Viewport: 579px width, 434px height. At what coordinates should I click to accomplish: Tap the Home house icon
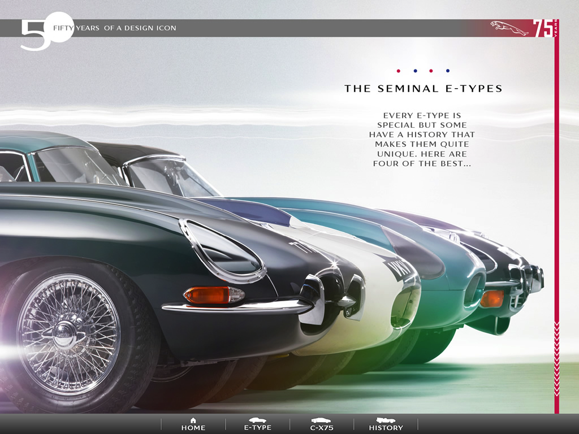coord(193,420)
